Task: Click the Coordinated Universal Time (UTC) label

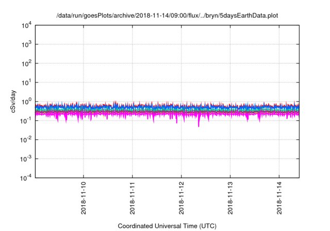Action: pos(167,226)
